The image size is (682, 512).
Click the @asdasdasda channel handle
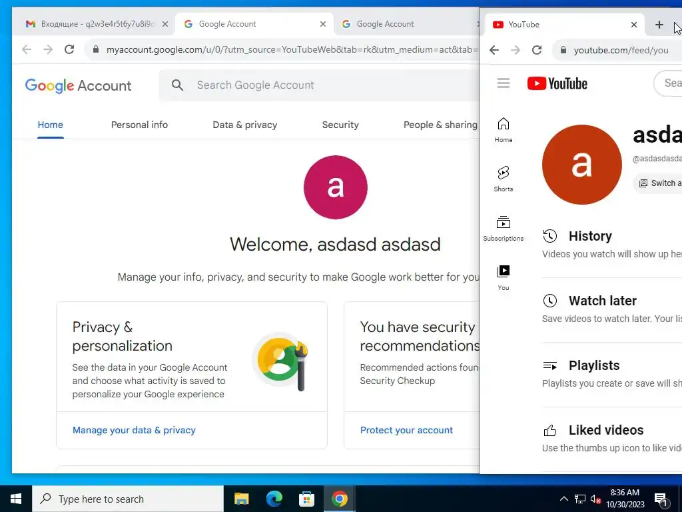point(657,159)
